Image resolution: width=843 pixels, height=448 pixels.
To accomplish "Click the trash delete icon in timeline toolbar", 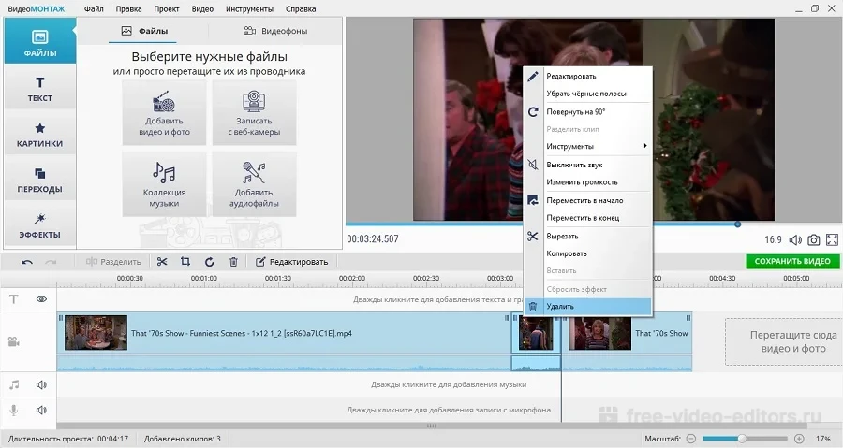I will point(233,262).
